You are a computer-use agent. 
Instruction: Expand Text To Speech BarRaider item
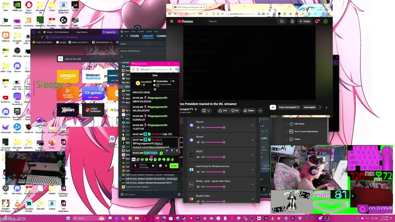(x=286, y=131)
